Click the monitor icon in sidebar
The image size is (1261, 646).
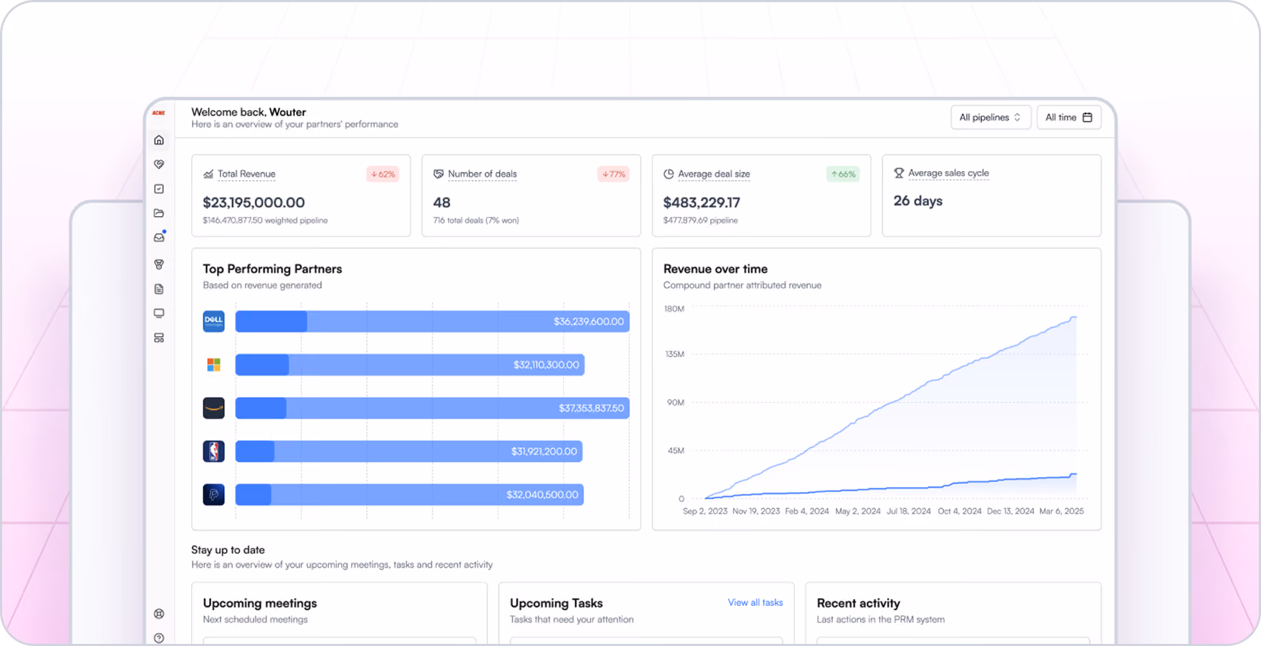click(x=159, y=313)
